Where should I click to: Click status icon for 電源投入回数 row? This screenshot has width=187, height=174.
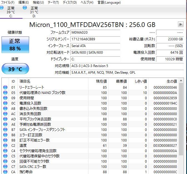pos(5,103)
